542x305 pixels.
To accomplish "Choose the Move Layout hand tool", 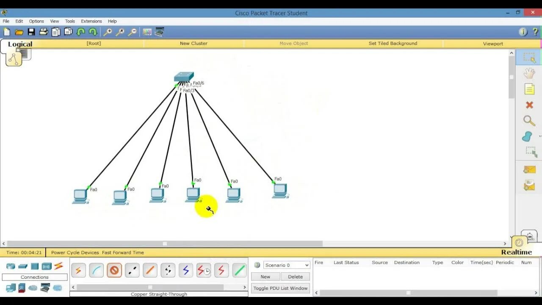I will tap(529, 73).
